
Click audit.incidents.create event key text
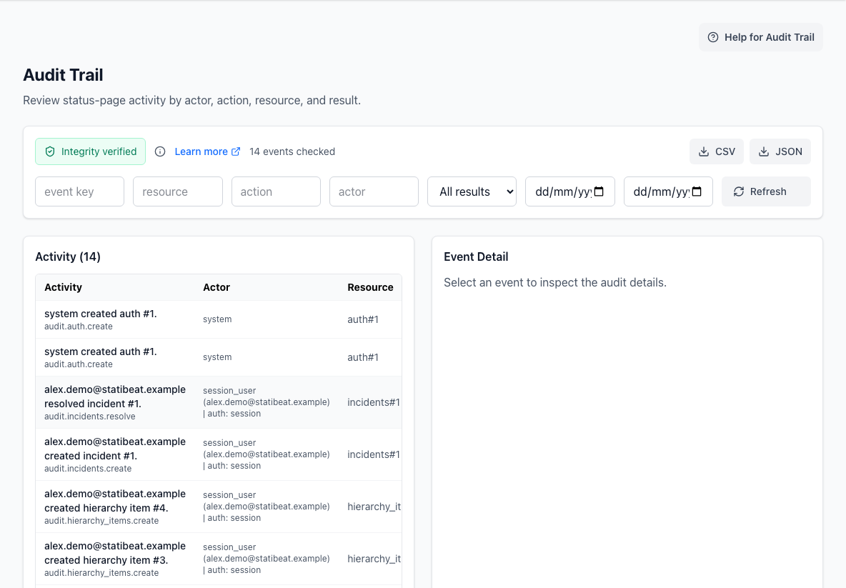(88, 469)
